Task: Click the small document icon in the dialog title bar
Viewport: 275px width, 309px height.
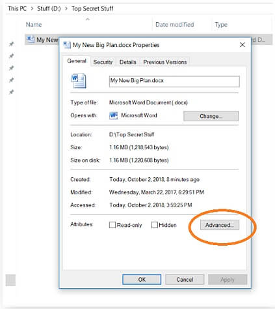Action: pyautogui.click(x=67, y=45)
